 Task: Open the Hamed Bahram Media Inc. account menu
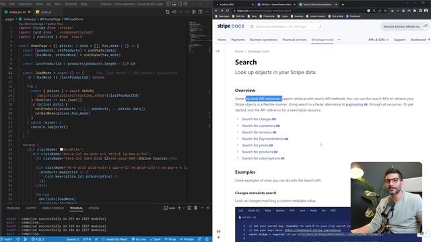pyautogui.click(x=404, y=27)
